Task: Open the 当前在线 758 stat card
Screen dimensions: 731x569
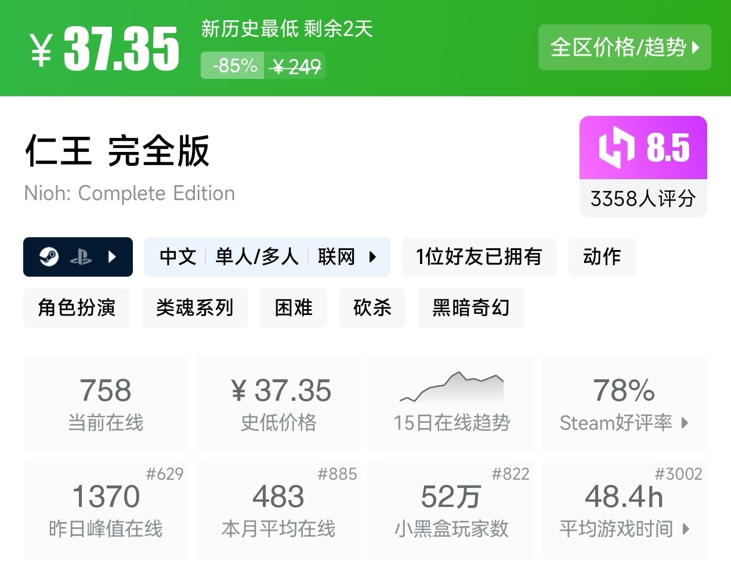Action: click(x=106, y=404)
